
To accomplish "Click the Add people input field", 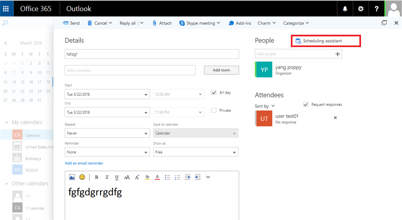I will [294, 54].
